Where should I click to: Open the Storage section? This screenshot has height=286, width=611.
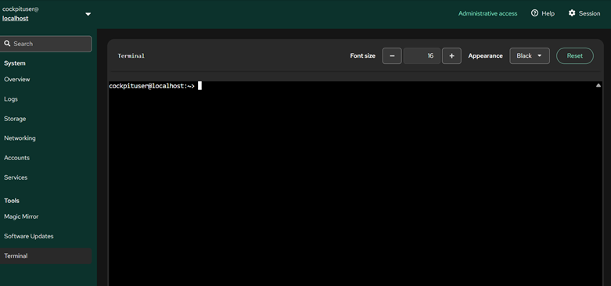(x=15, y=119)
